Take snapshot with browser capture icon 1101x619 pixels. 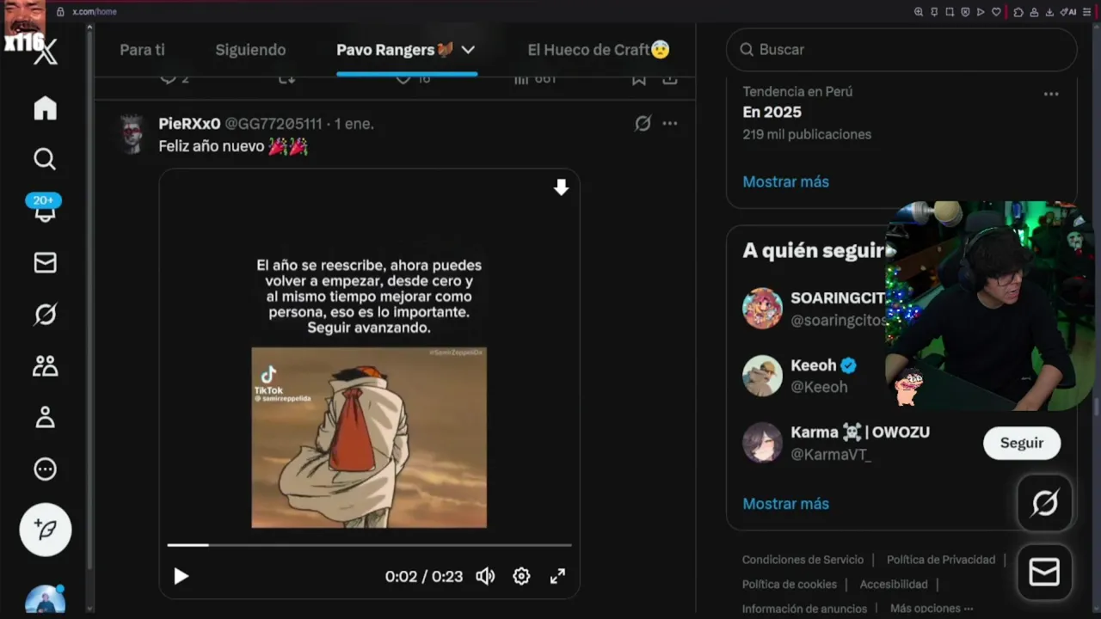click(x=950, y=12)
